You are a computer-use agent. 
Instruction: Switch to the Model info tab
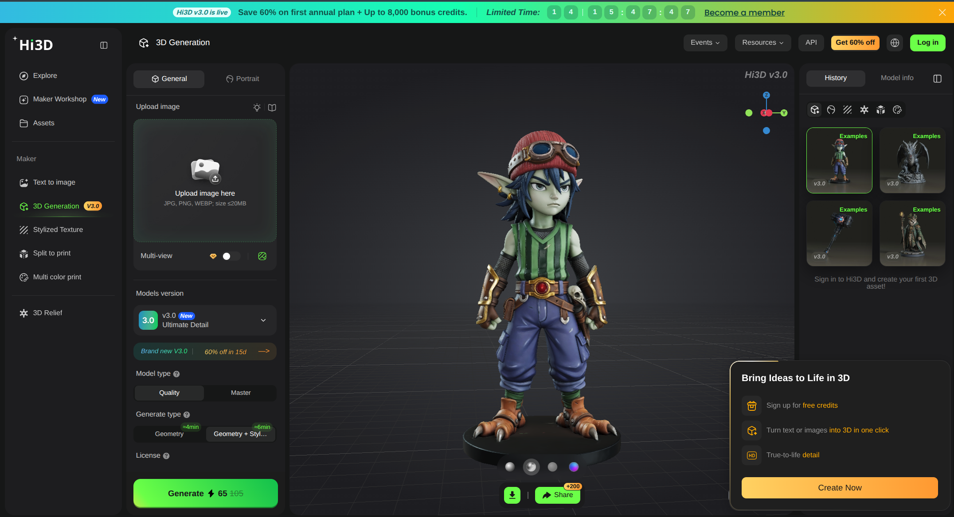(x=897, y=78)
